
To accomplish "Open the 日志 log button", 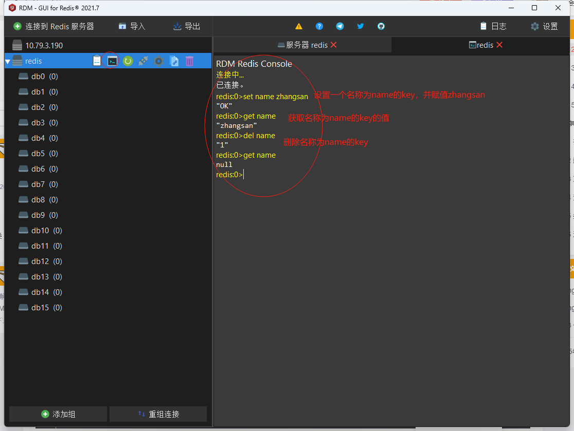I will [x=493, y=26].
